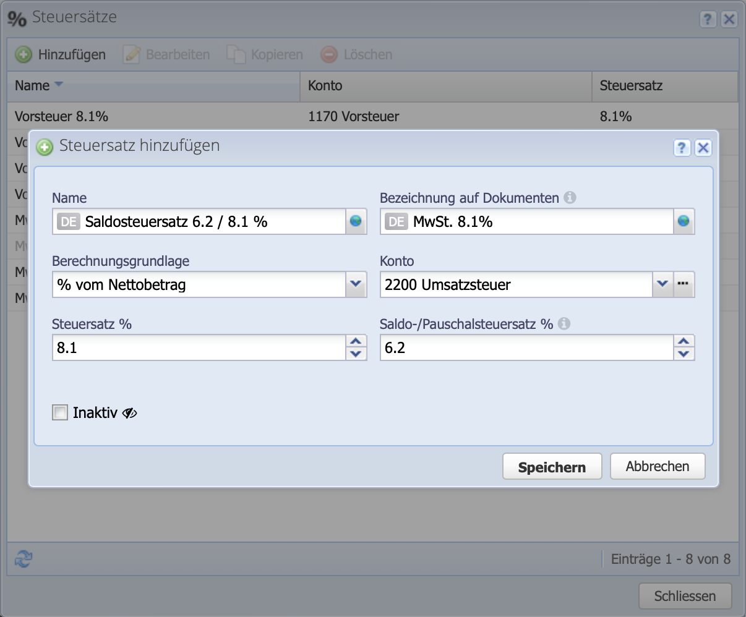Open the help icon in the Steuersatz hinzufügen dialog
Image resolution: width=746 pixels, height=617 pixels.
pyautogui.click(x=682, y=148)
